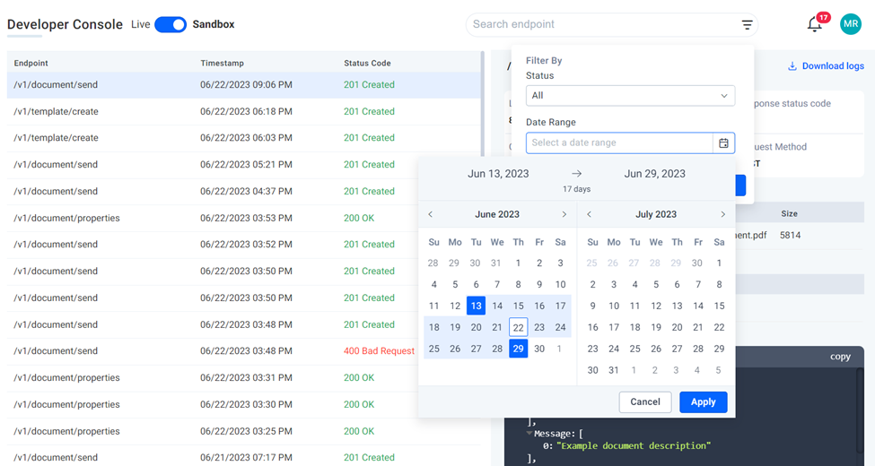
Task: Select June 1 in the June calendar
Action: click(519, 263)
